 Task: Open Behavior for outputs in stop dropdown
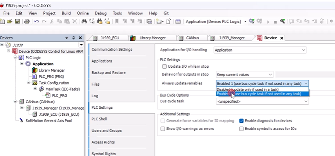(245, 75)
